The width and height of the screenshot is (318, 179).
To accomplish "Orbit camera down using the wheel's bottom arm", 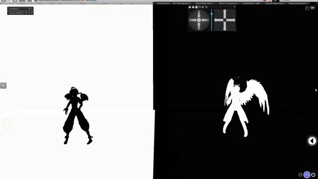I will click(x=199, y=26).
